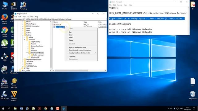The width and height of the screenshot is (198, 111).
Task: Open taskbar clock and date
Action: 187,109
